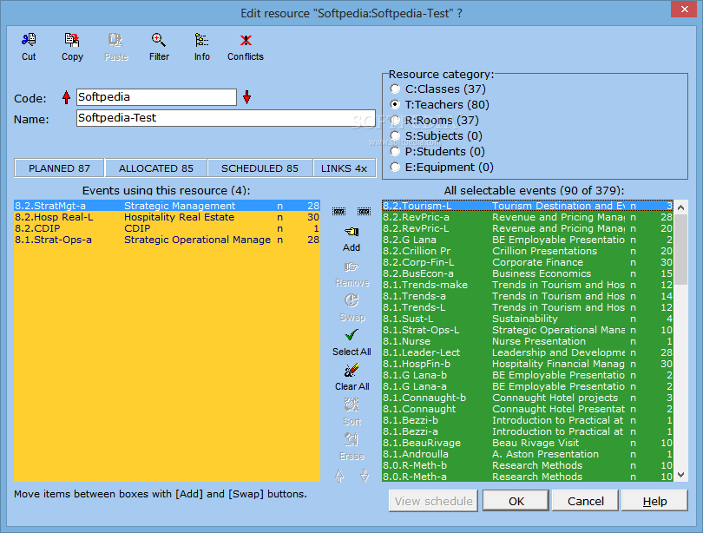
Task: Click the right small dotted box icon above Add
Action: click(x=364, y=211)
